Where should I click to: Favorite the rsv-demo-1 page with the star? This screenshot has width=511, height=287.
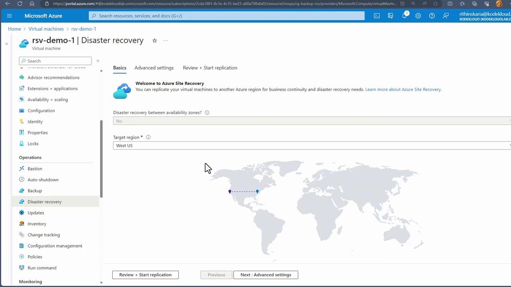(x=154, y=40)
